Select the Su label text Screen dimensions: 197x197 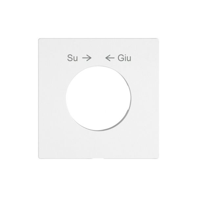[73, 58]
